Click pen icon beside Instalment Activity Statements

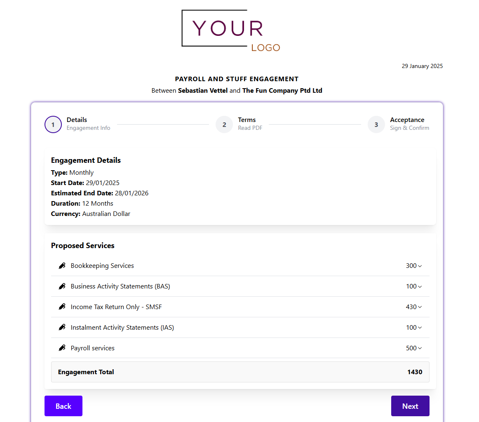click(x=62, y=328)
